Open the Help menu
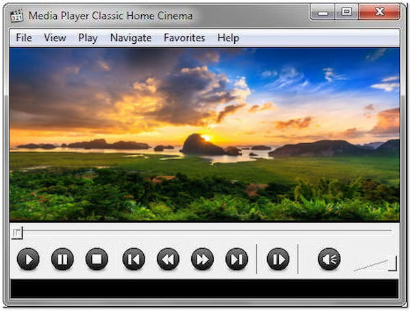The image size is (411, 311). point(228,38)
